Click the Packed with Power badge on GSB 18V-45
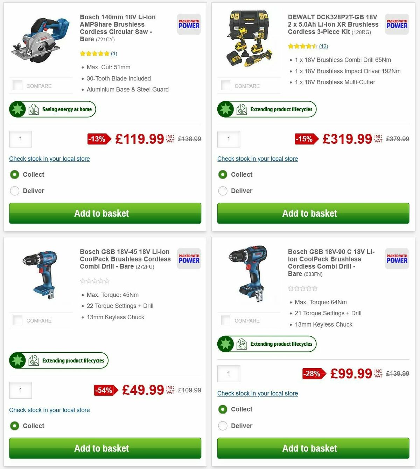This screenshot has height=469, width=420. coord(189,259)
